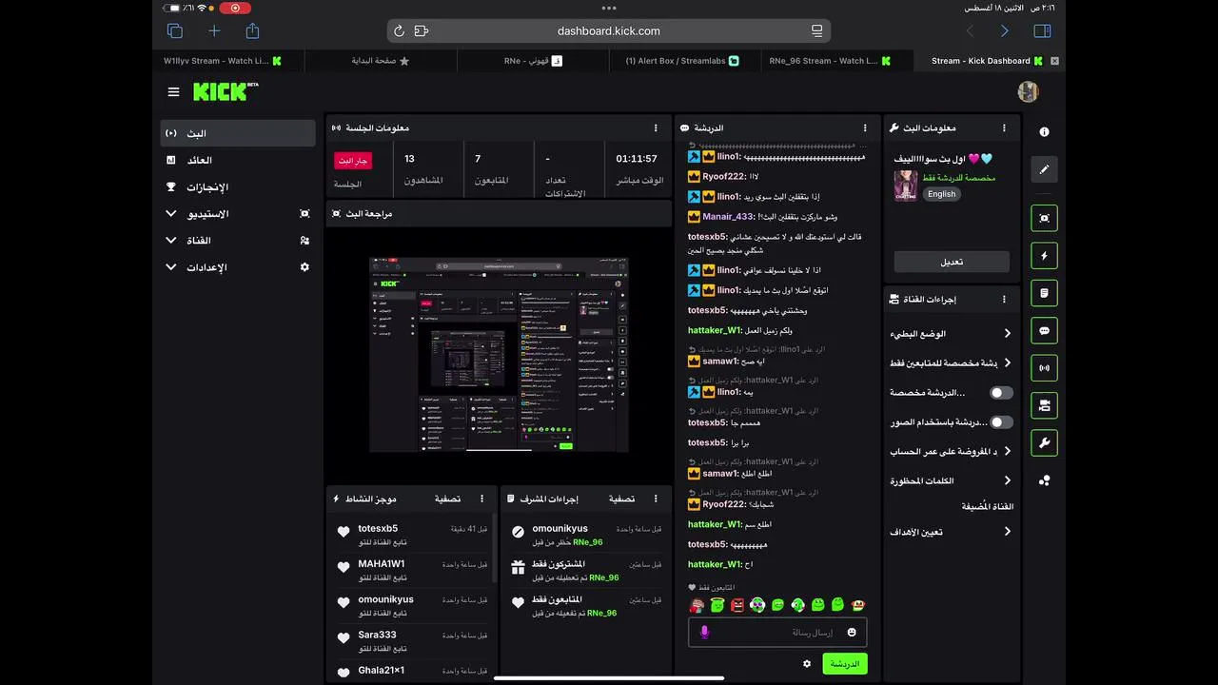
Task: Open kebab menu of معلومات الجلسة panel
Action: click(x=656, y=127)
